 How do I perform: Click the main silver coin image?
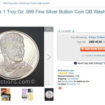[22, 57]
